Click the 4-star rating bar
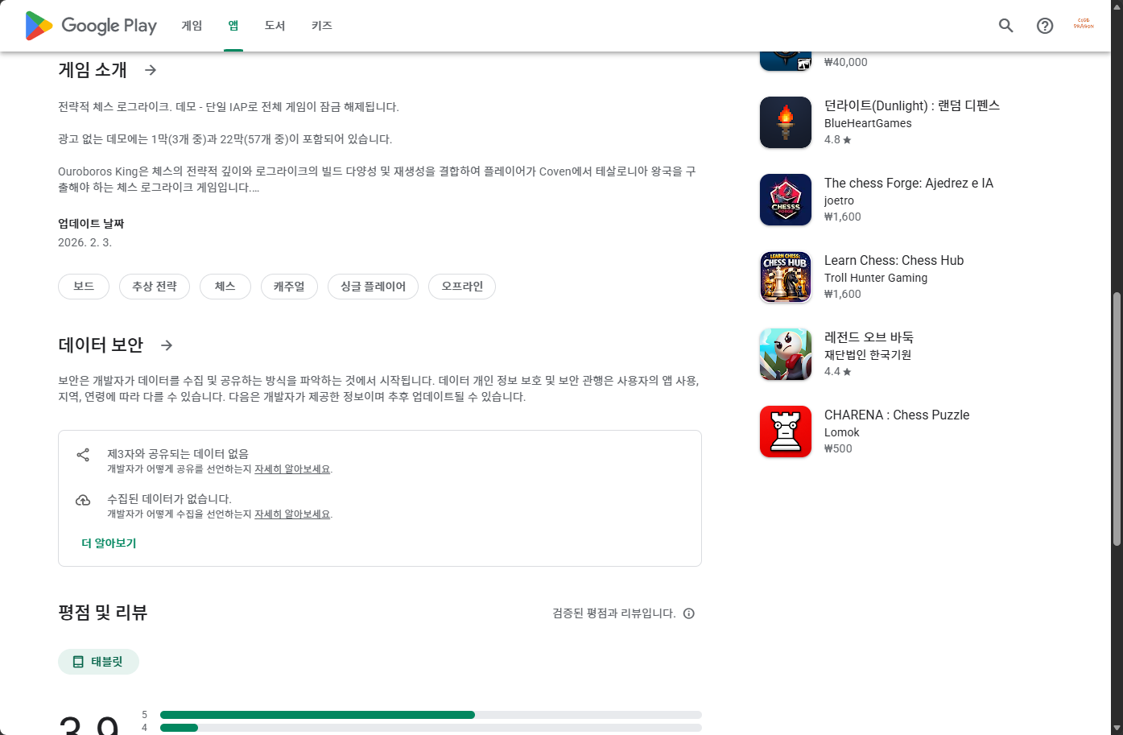Image resolution: width=1123 pixels, height=735 pixels. coord(431,728)
